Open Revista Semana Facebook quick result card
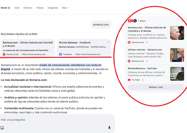Image resolution: width=187 pixels, height=133 pixels. point(84,48)
